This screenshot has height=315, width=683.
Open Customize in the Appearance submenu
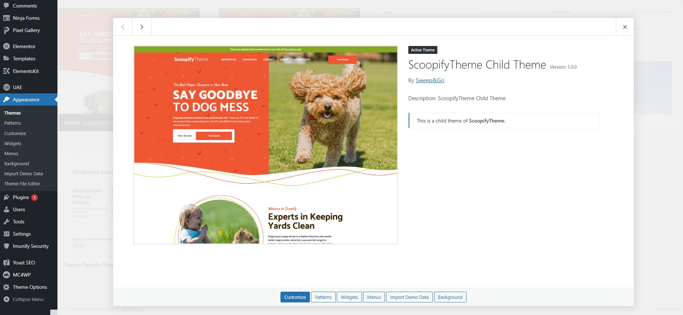[x=15, y=133]
